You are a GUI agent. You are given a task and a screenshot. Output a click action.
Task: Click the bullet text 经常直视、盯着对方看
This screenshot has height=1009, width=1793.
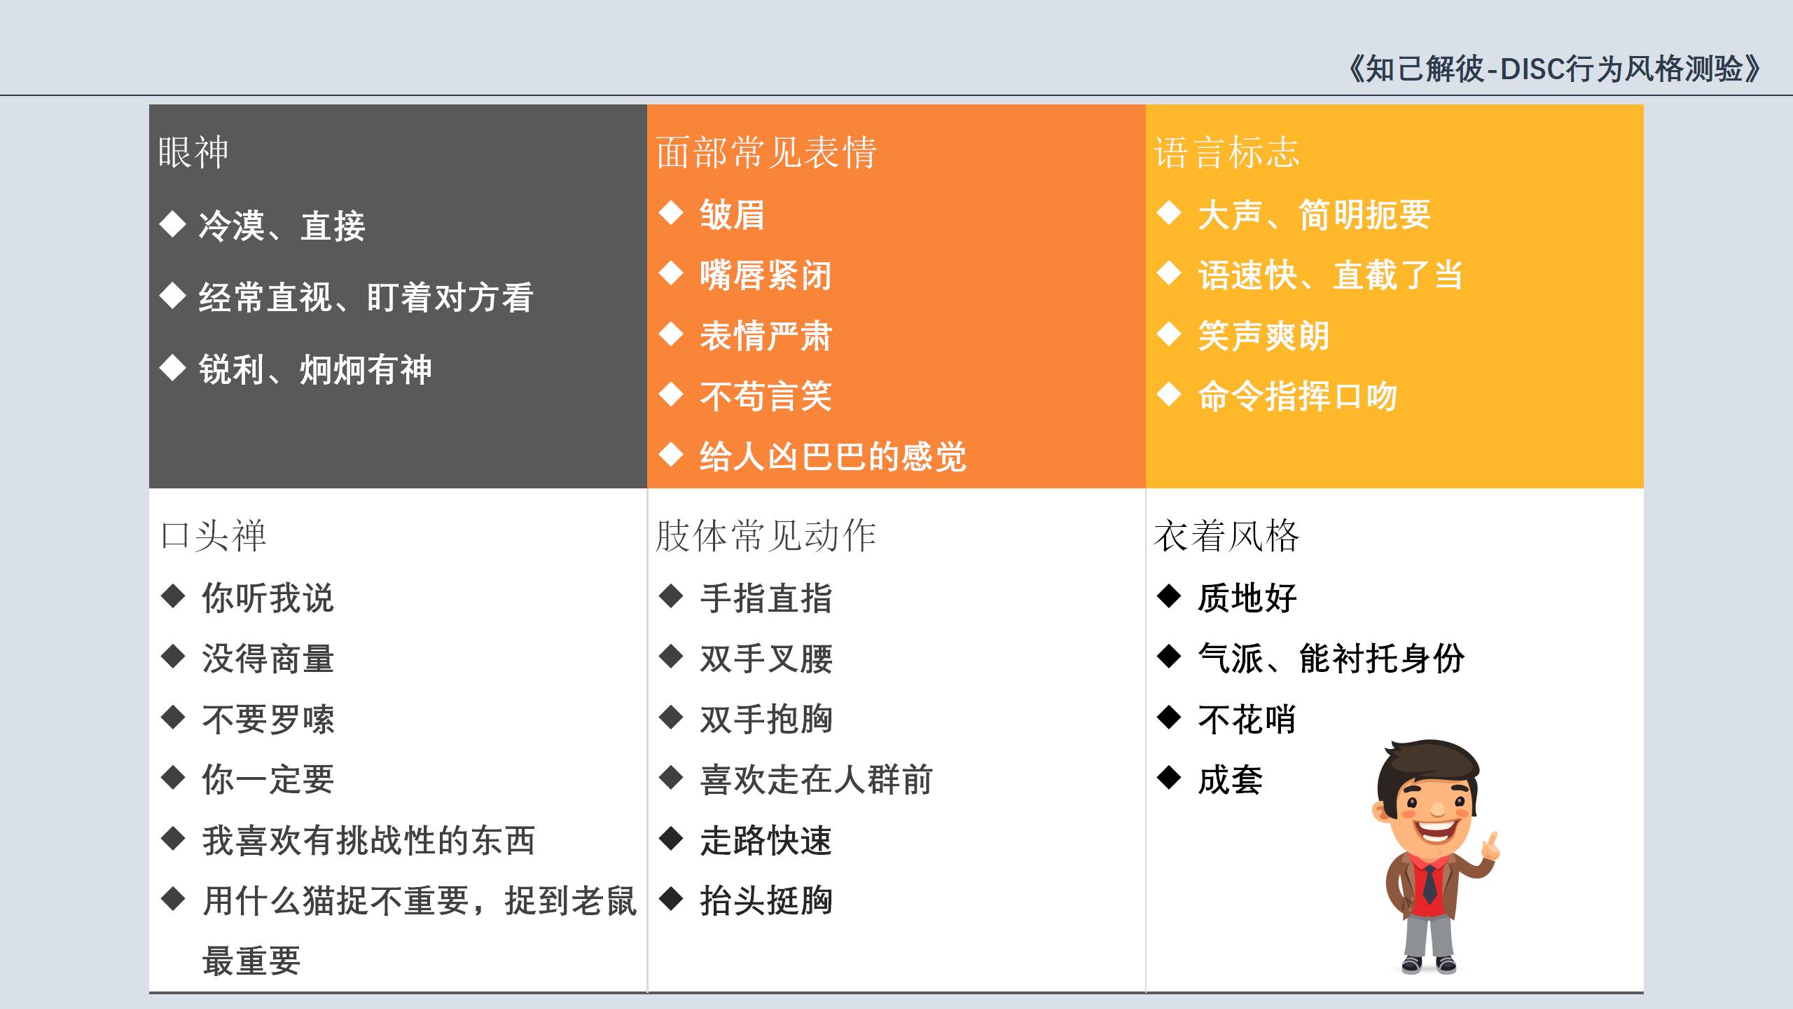(x=366, y=298)
